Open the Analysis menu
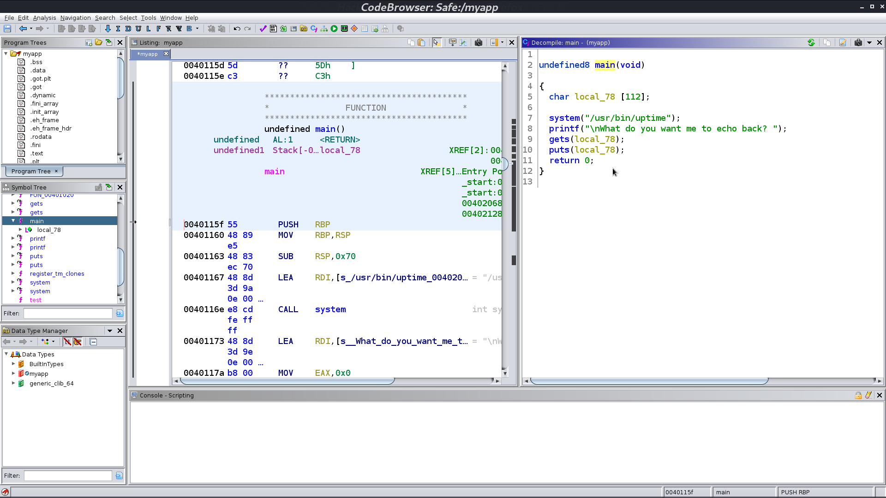Viewport: 886px width, 498px height. point(44,18)
